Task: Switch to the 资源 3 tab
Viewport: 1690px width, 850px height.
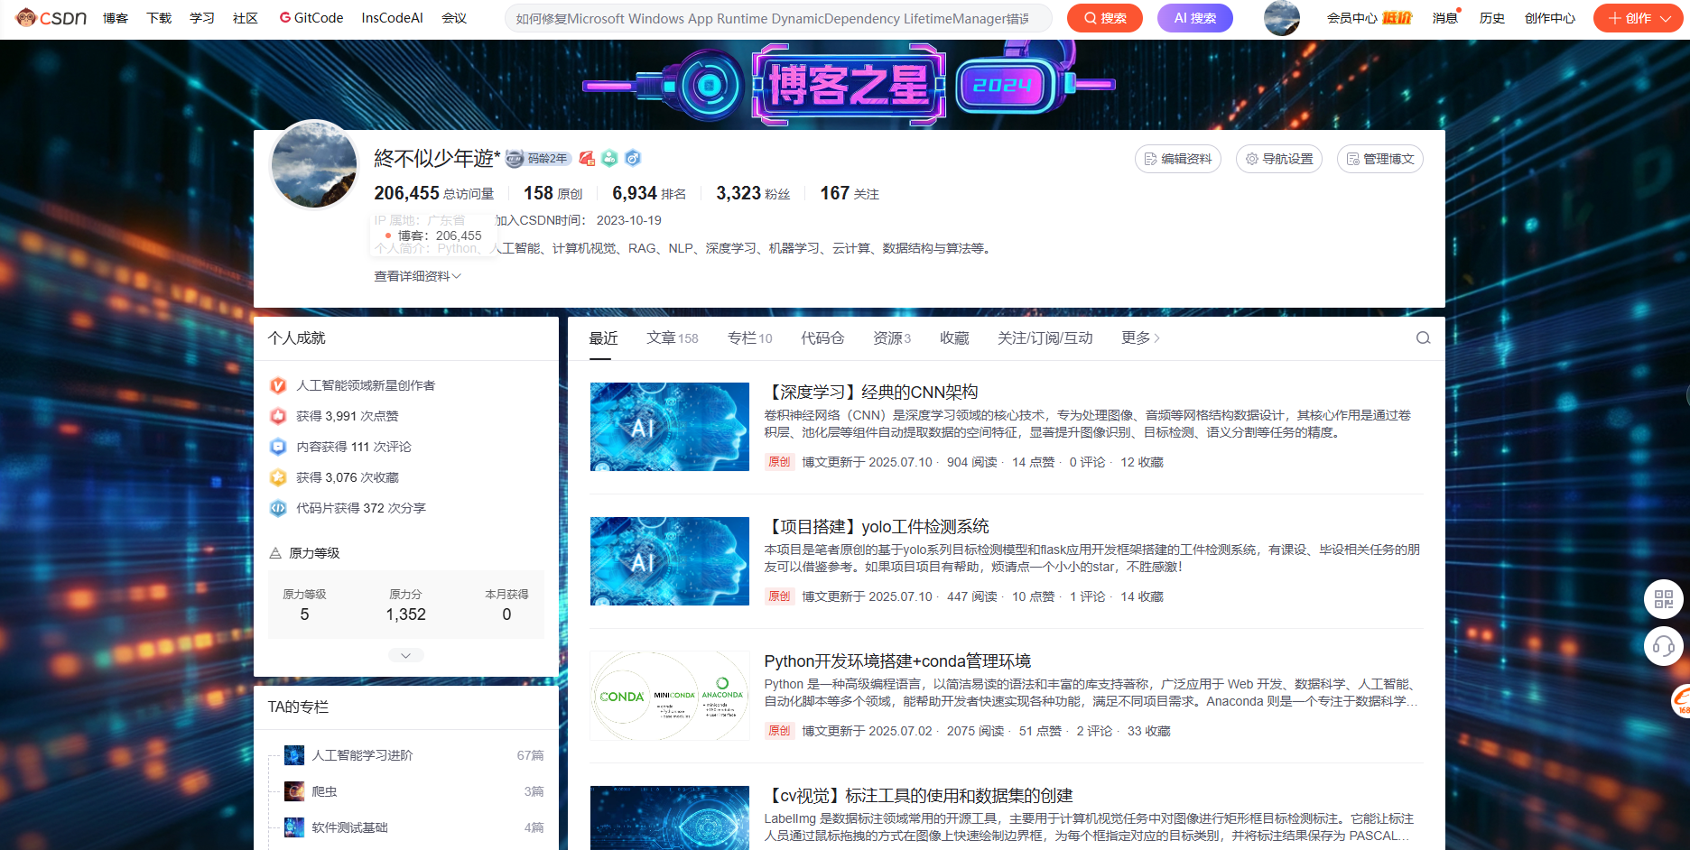Action: (x=892, y=337)
